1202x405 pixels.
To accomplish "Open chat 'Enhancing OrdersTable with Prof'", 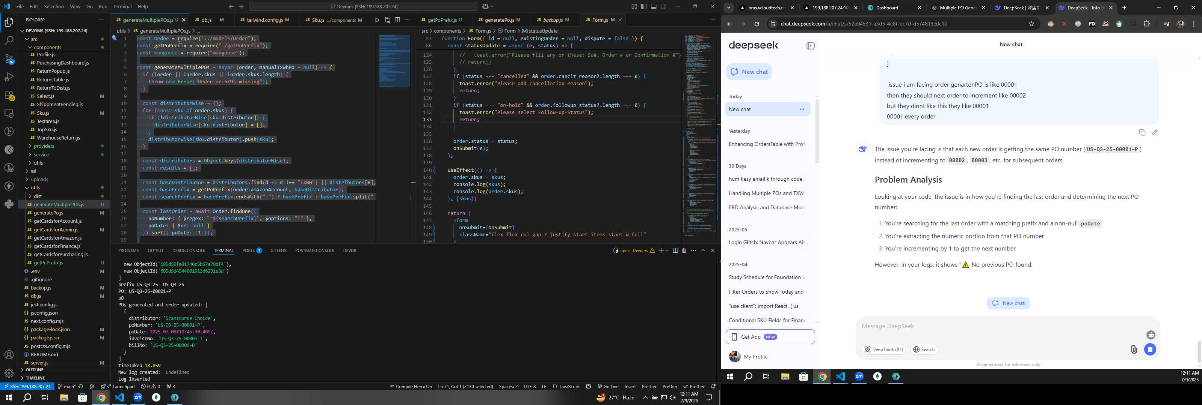I will [x=767, y=144].
